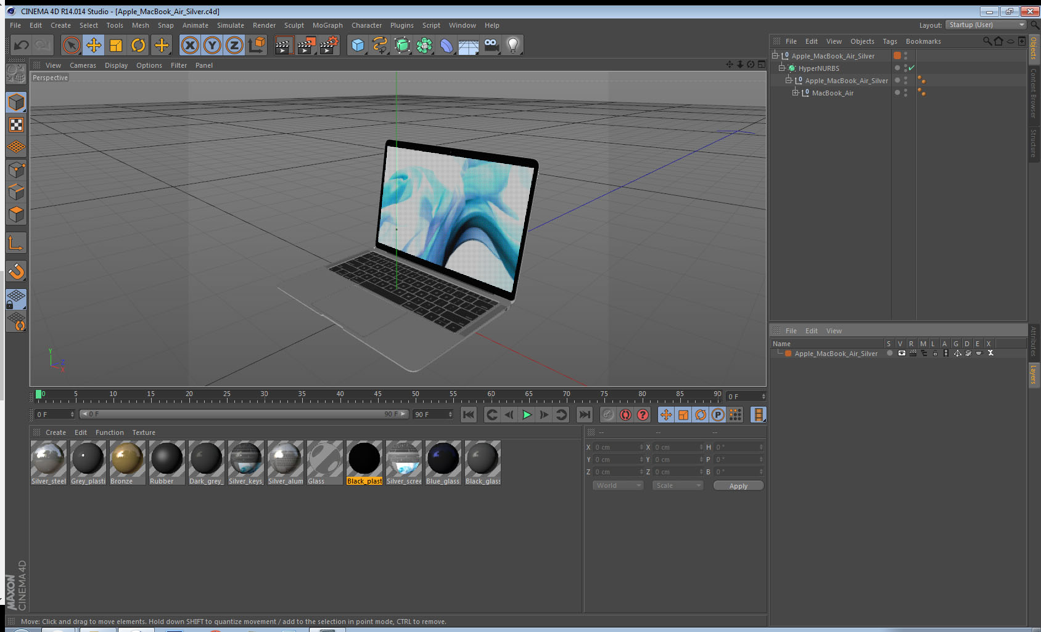1041x632 pixels.
Task: Toggle the HyperNURBS enable checkmark
Action: tap(911, 68)
